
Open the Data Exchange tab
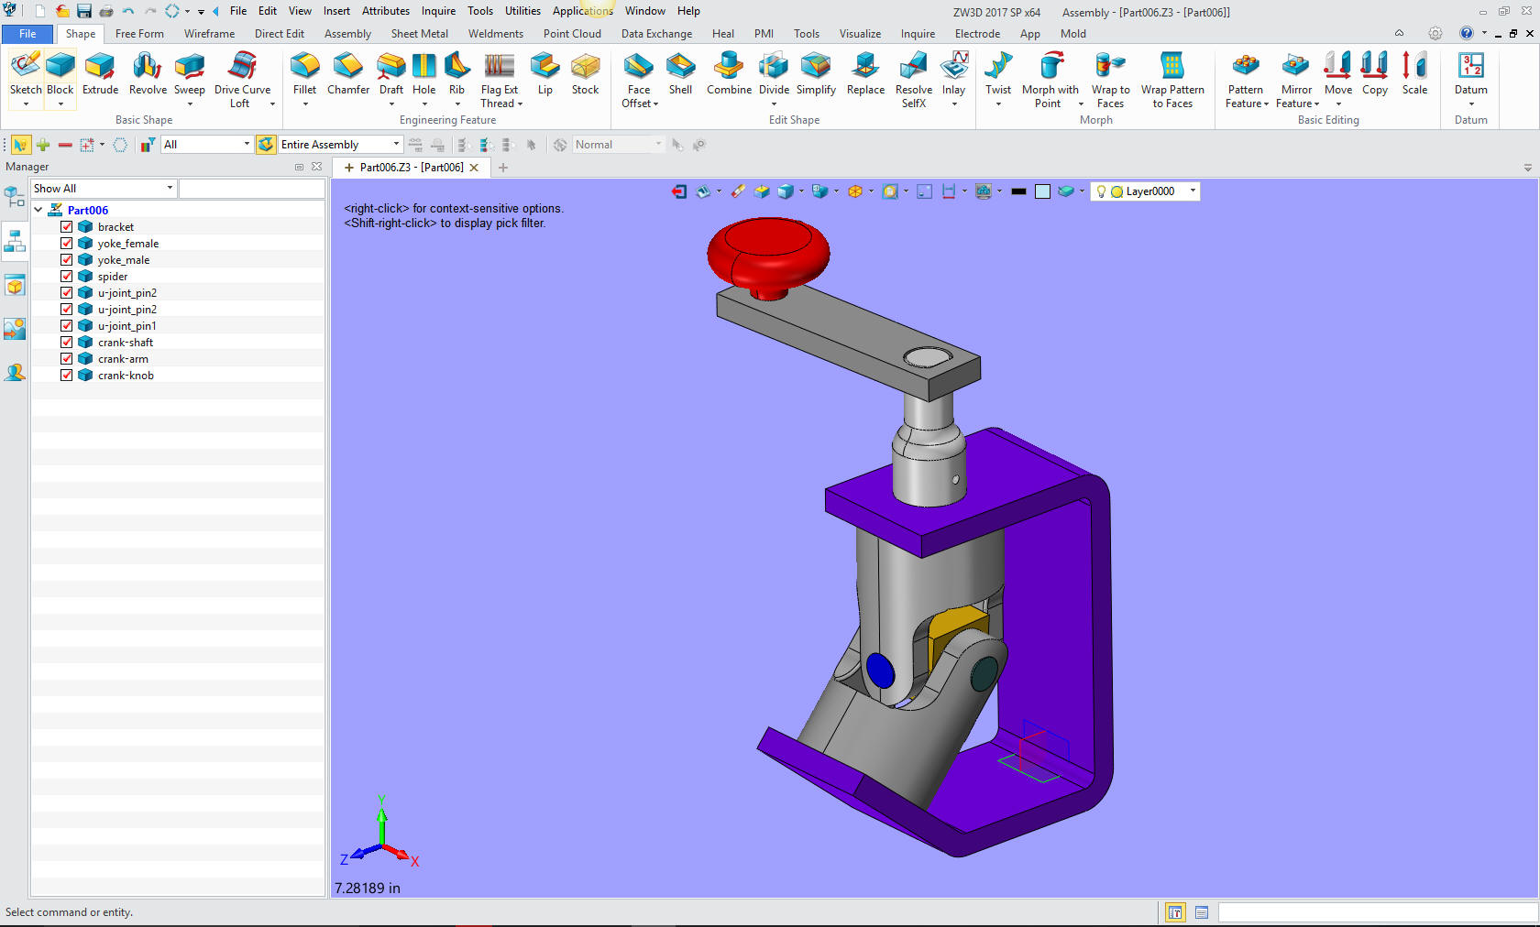click(656, 34)
